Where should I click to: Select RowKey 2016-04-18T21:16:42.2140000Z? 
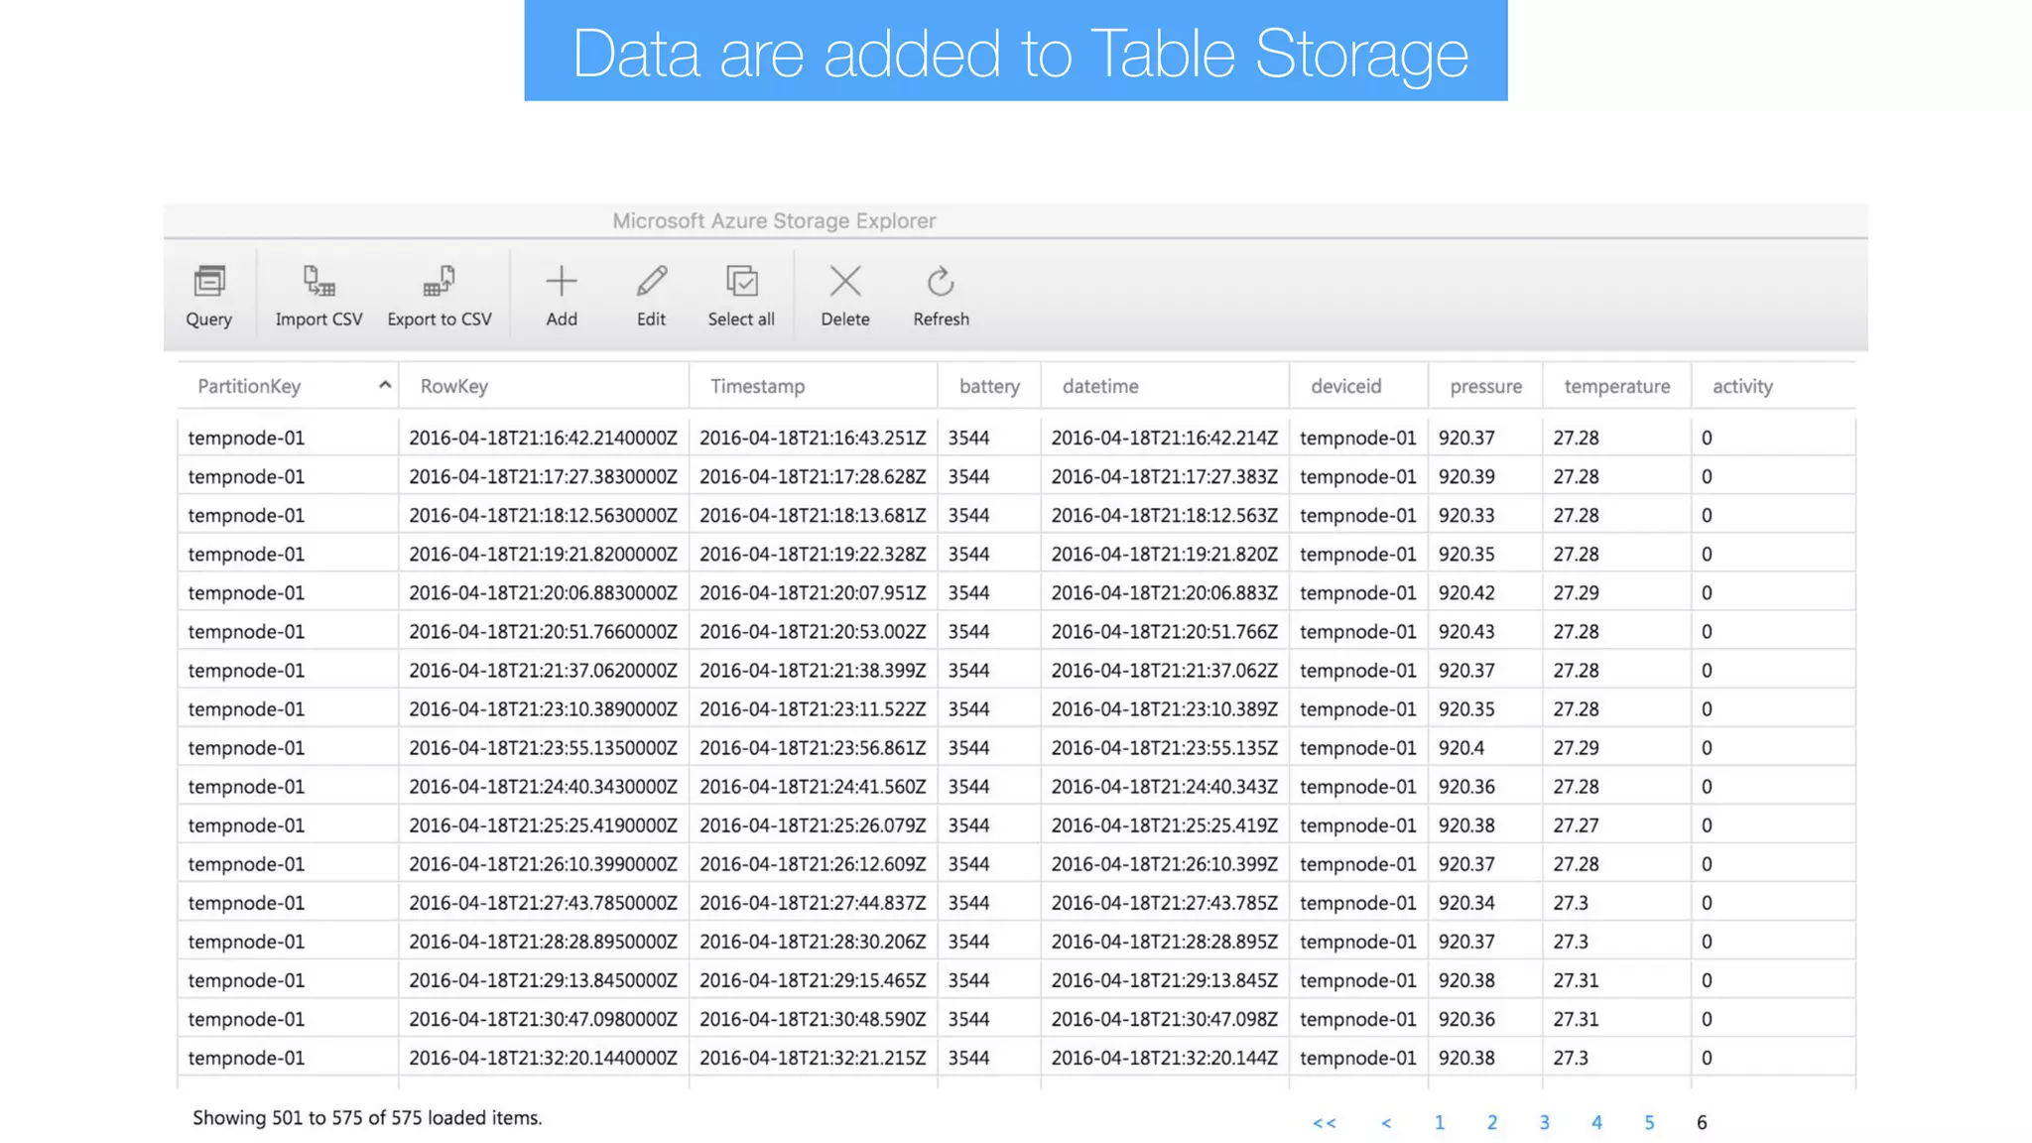click(x=543, y=438)
